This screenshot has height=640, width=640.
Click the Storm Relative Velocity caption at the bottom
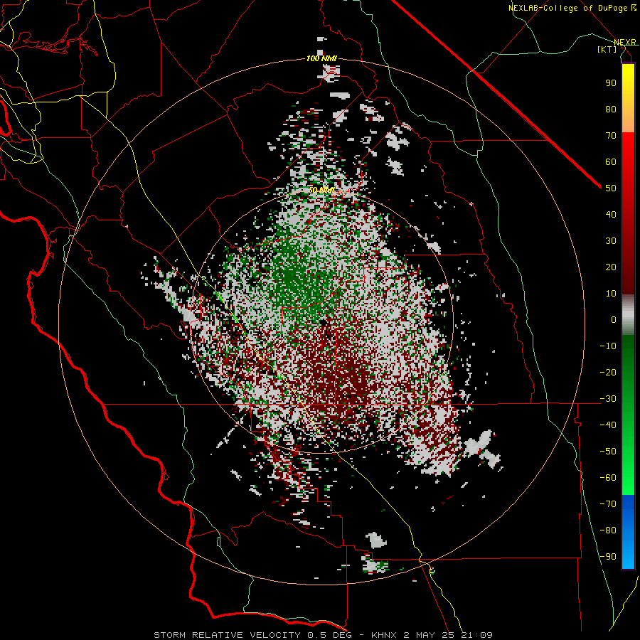[x=323, y=635]
